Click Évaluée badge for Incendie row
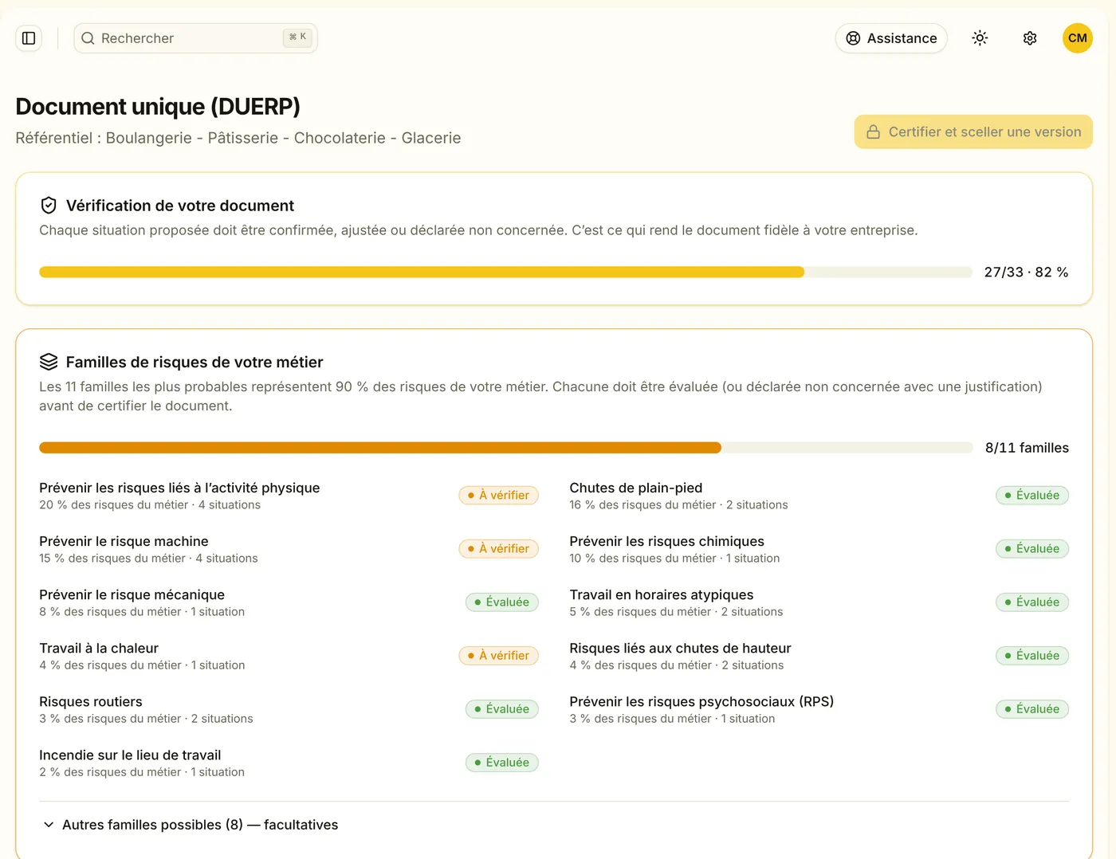 coord(502,763)
